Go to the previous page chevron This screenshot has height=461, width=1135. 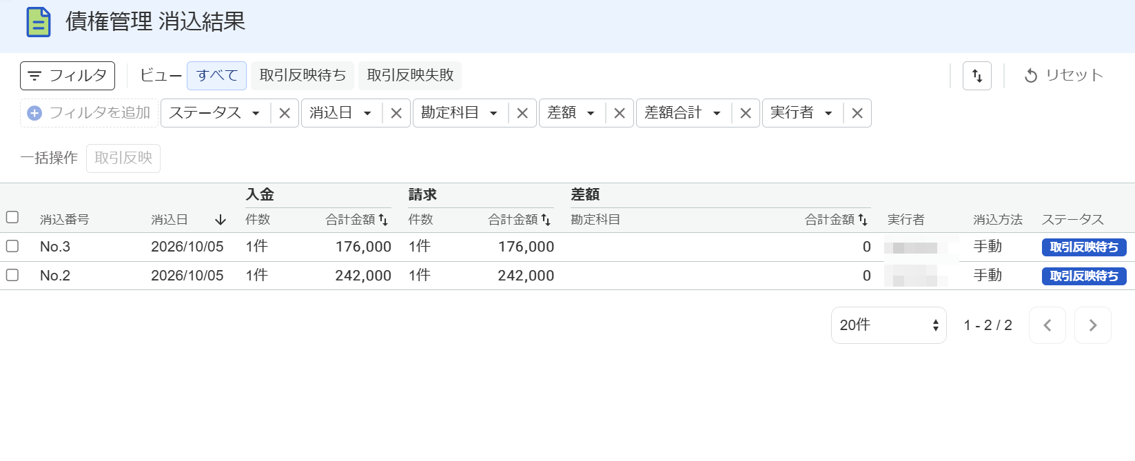pos(1047,325)
